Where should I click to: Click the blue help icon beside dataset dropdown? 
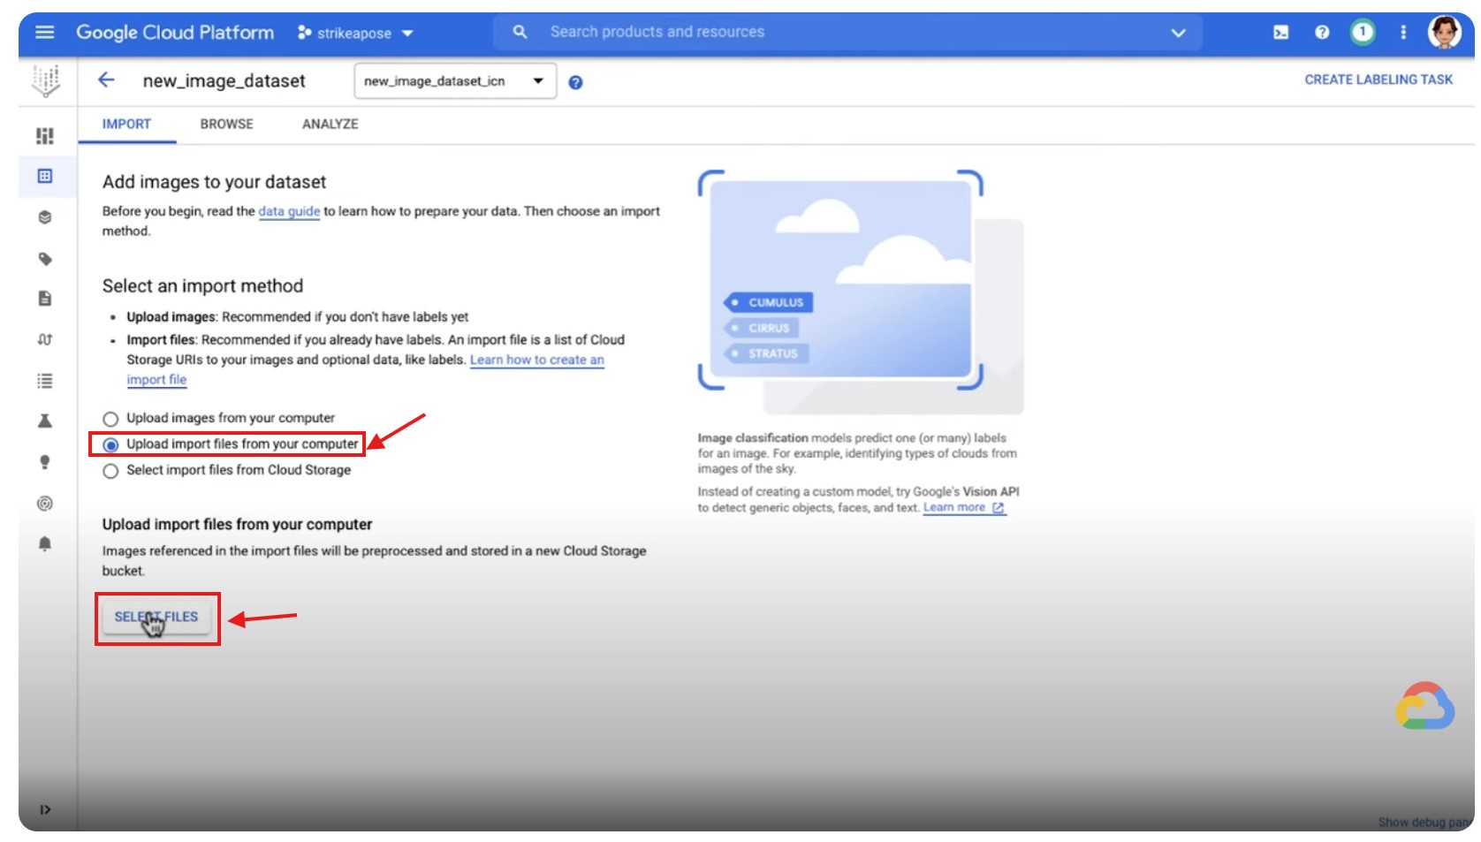[x=575, y=82]
